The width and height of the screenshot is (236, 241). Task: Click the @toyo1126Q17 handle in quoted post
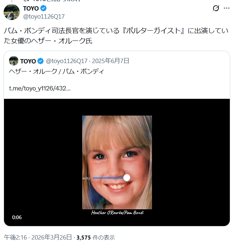[x=67, y=61]
